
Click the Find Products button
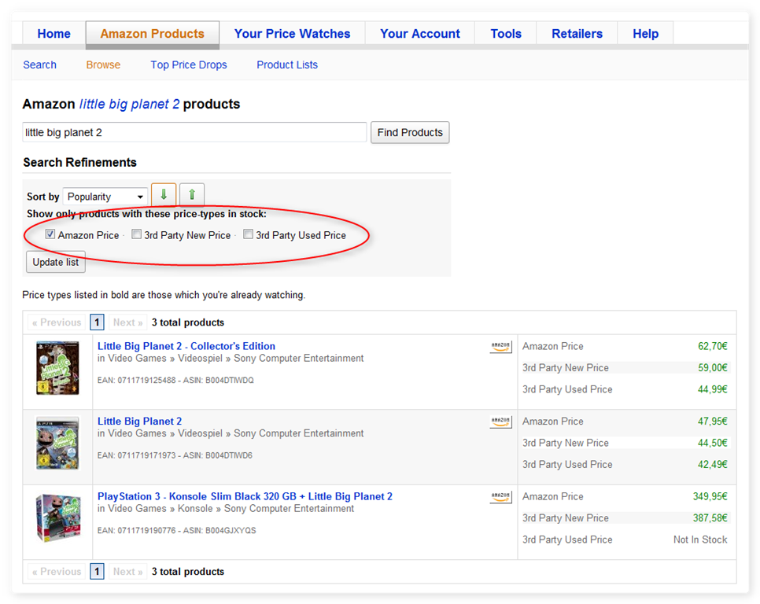410,132
